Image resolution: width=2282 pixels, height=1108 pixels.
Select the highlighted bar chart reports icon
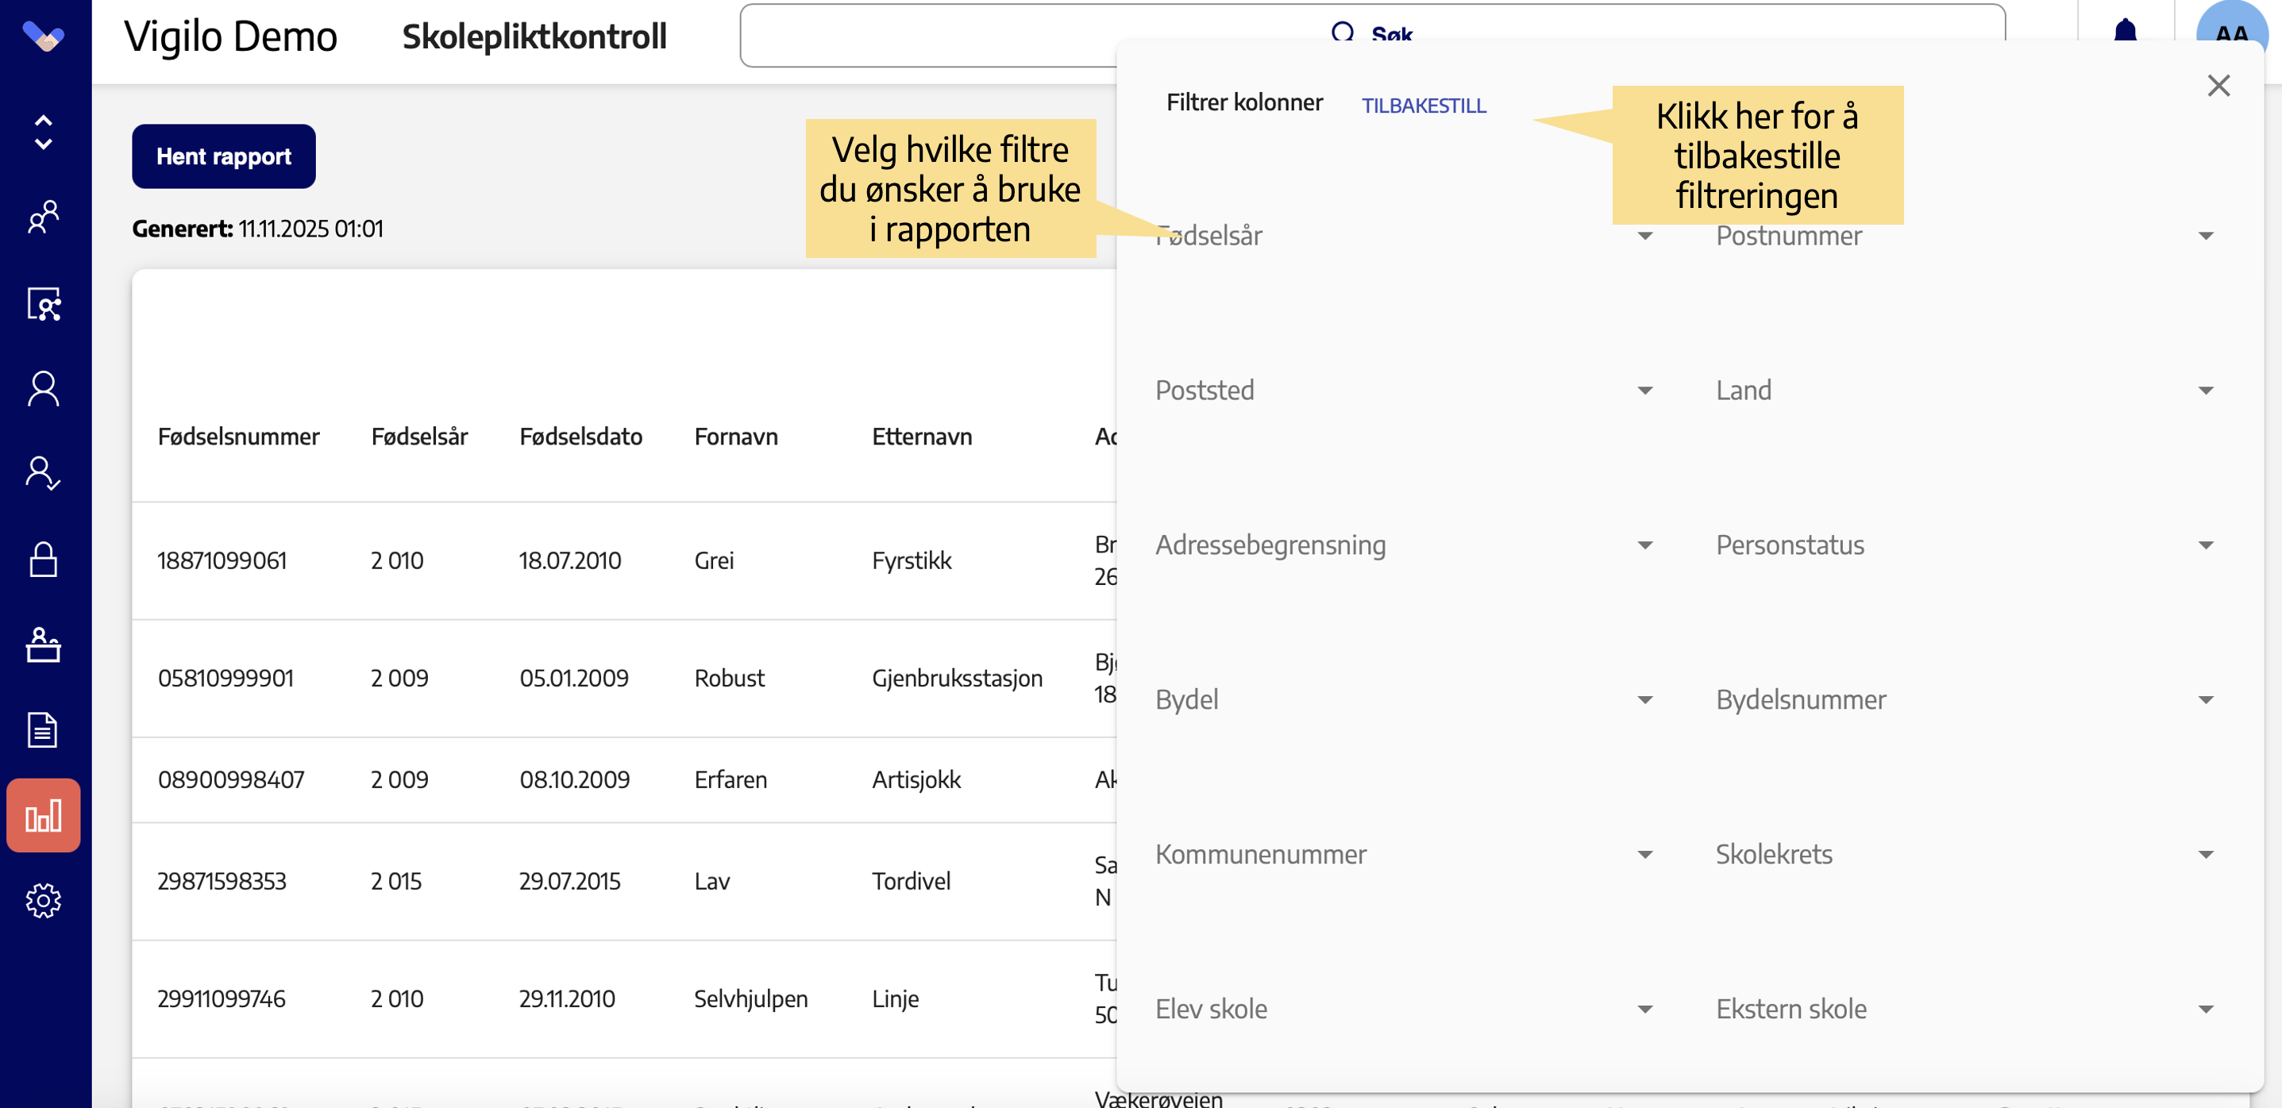click(44, 816)
